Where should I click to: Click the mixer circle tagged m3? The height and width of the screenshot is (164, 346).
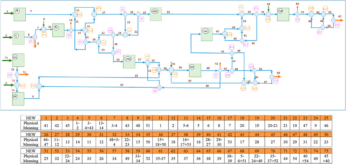pos(75,14)
